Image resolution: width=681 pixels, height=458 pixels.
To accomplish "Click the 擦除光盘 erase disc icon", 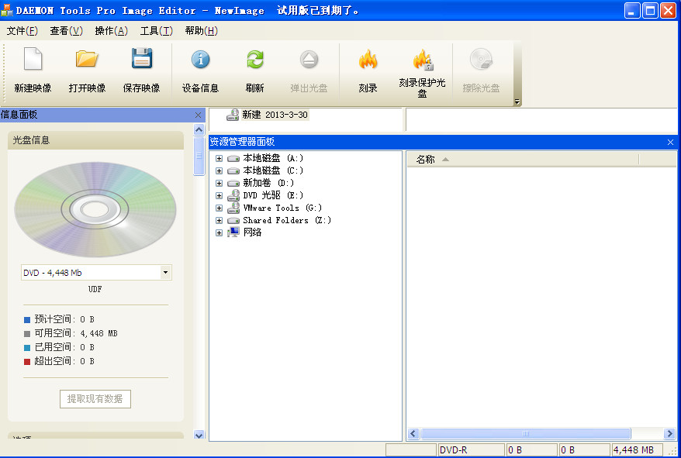I will (x=481, y=59).
